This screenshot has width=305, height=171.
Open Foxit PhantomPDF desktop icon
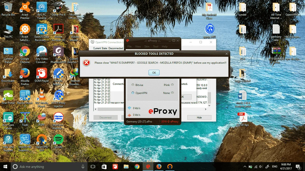pos(58,55)
